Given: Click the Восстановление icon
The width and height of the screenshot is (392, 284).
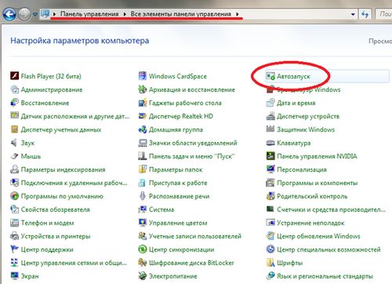Looking at the screenshot, I should [x=14, y=103].
